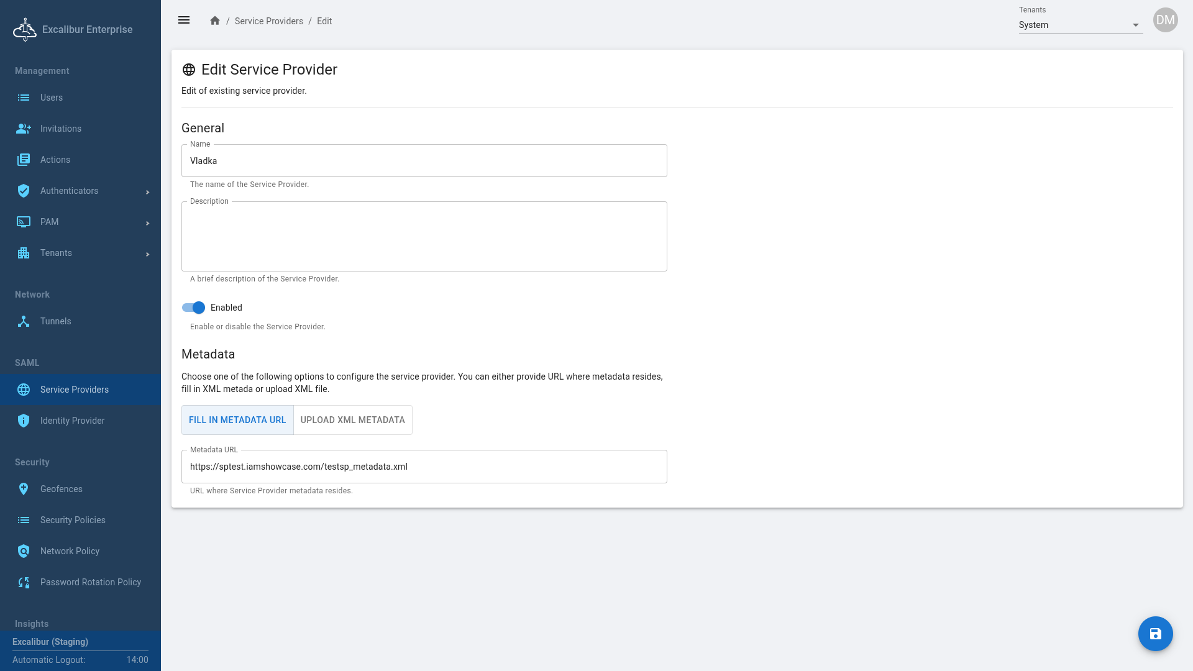Image resolution: width=1193 pixels, height=671 pixels.
Task: Click Service Providers breadcrumb link
Action: pyautogui.click(x=269, y=21)
